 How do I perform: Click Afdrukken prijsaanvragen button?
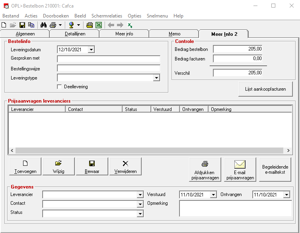pos(205,169)
